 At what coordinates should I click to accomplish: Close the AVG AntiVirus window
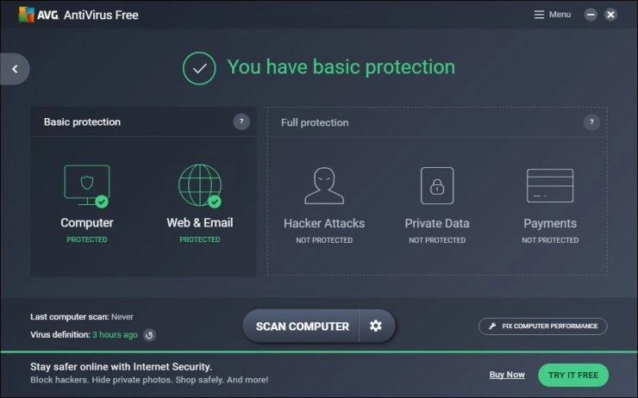point(610,15)
